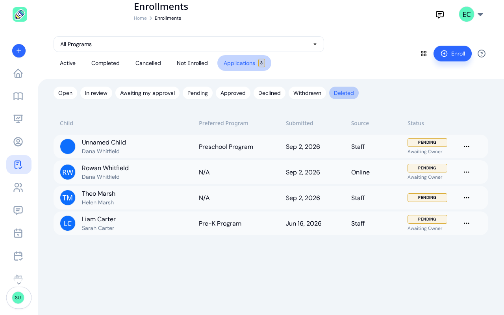Filter by Open applications

tap(65, 93)
